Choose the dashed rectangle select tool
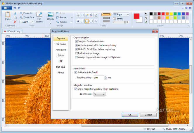The width and height of the screenshot is (194, 133). (82, 15)
